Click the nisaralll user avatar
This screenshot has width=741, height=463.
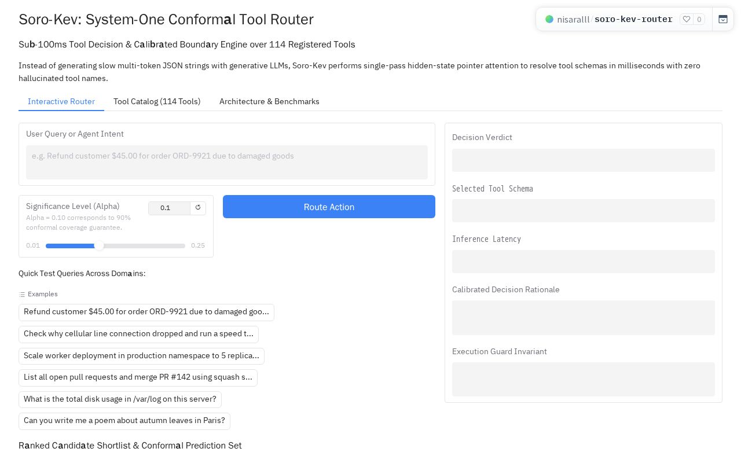click(x=549, y=19)
